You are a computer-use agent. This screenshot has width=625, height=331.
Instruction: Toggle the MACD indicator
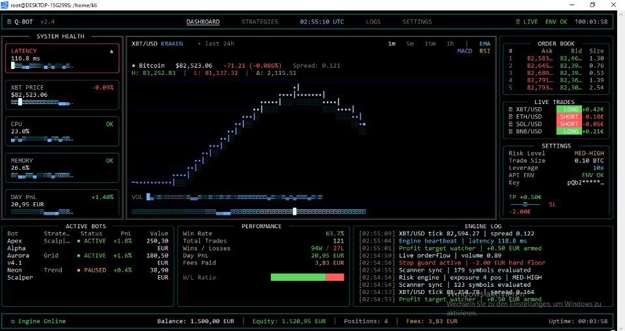465,51
